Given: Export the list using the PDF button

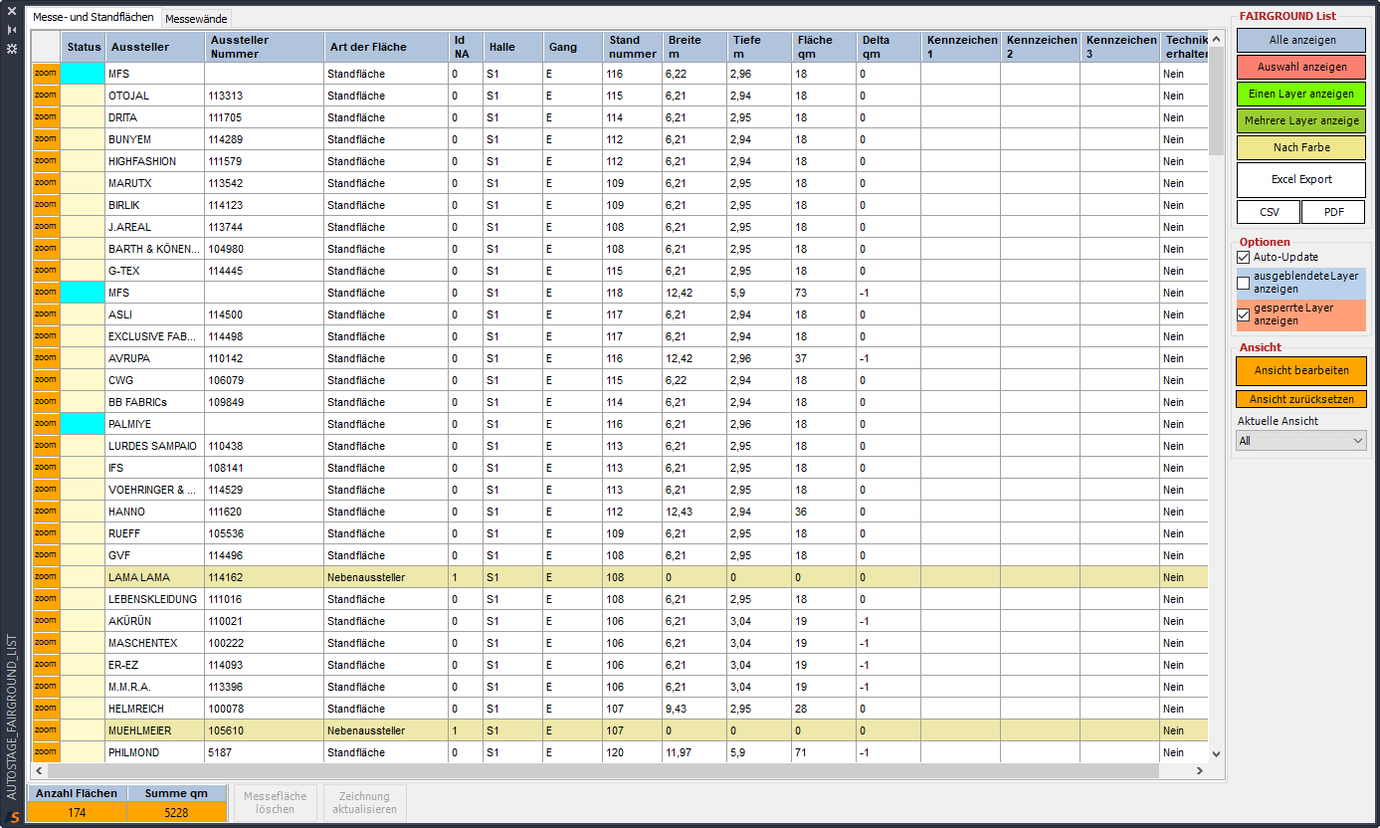Looking at the screenshot, I should point(1333,212).
